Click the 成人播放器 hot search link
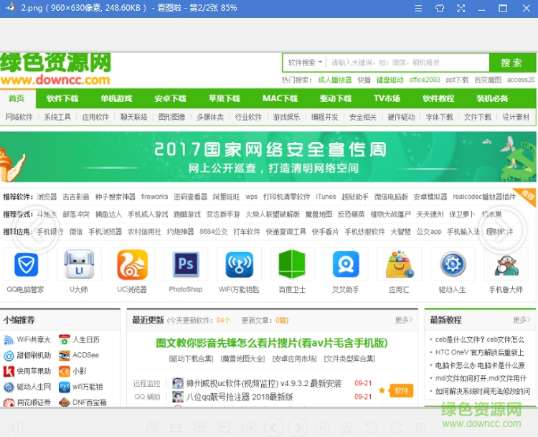Screen dimensions: 538x437 [335, 80]
